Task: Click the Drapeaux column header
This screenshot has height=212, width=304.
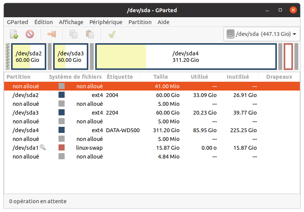Action: [x=279, y=77]
